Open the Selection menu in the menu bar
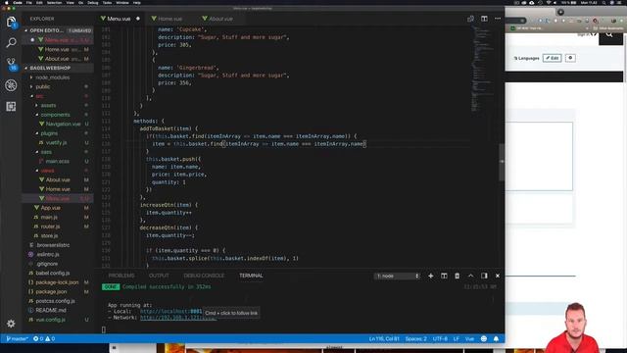 55,2
